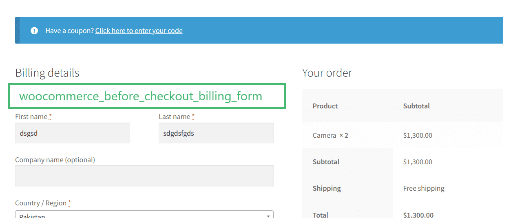531x218 pixels.
Task: Click the Have a coupon? banner
Action: pyautogui.click(x=259, y=31)
